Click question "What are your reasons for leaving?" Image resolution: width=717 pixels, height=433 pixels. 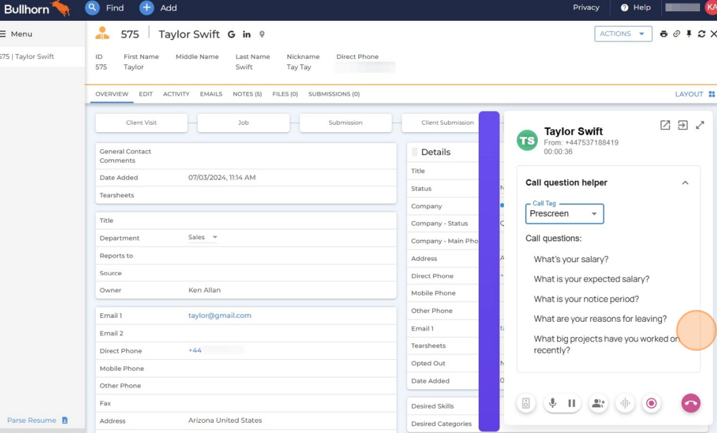click(600, 318)
